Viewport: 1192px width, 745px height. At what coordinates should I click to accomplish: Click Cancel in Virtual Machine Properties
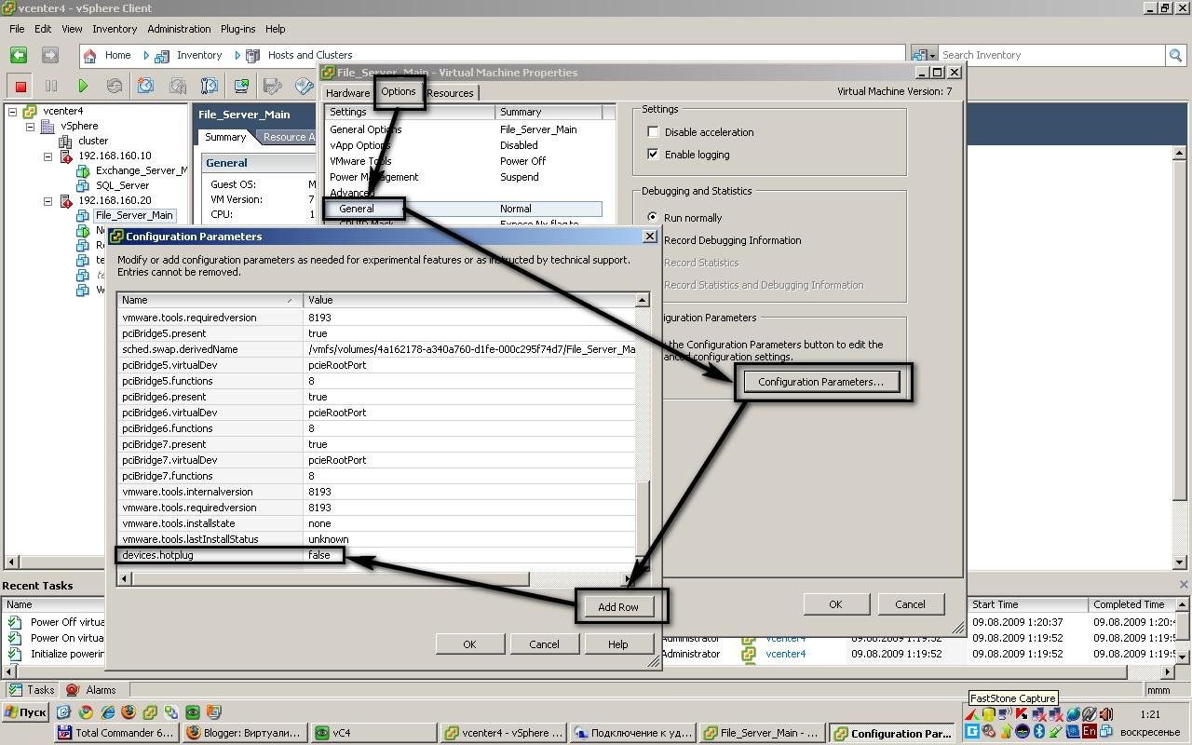pos(910,604)
